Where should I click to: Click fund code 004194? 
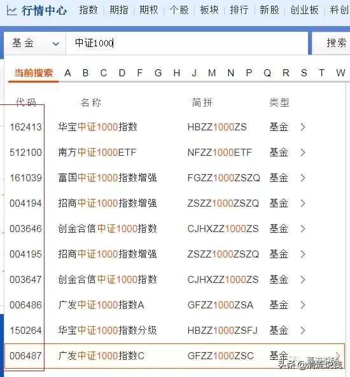[25, 203]
